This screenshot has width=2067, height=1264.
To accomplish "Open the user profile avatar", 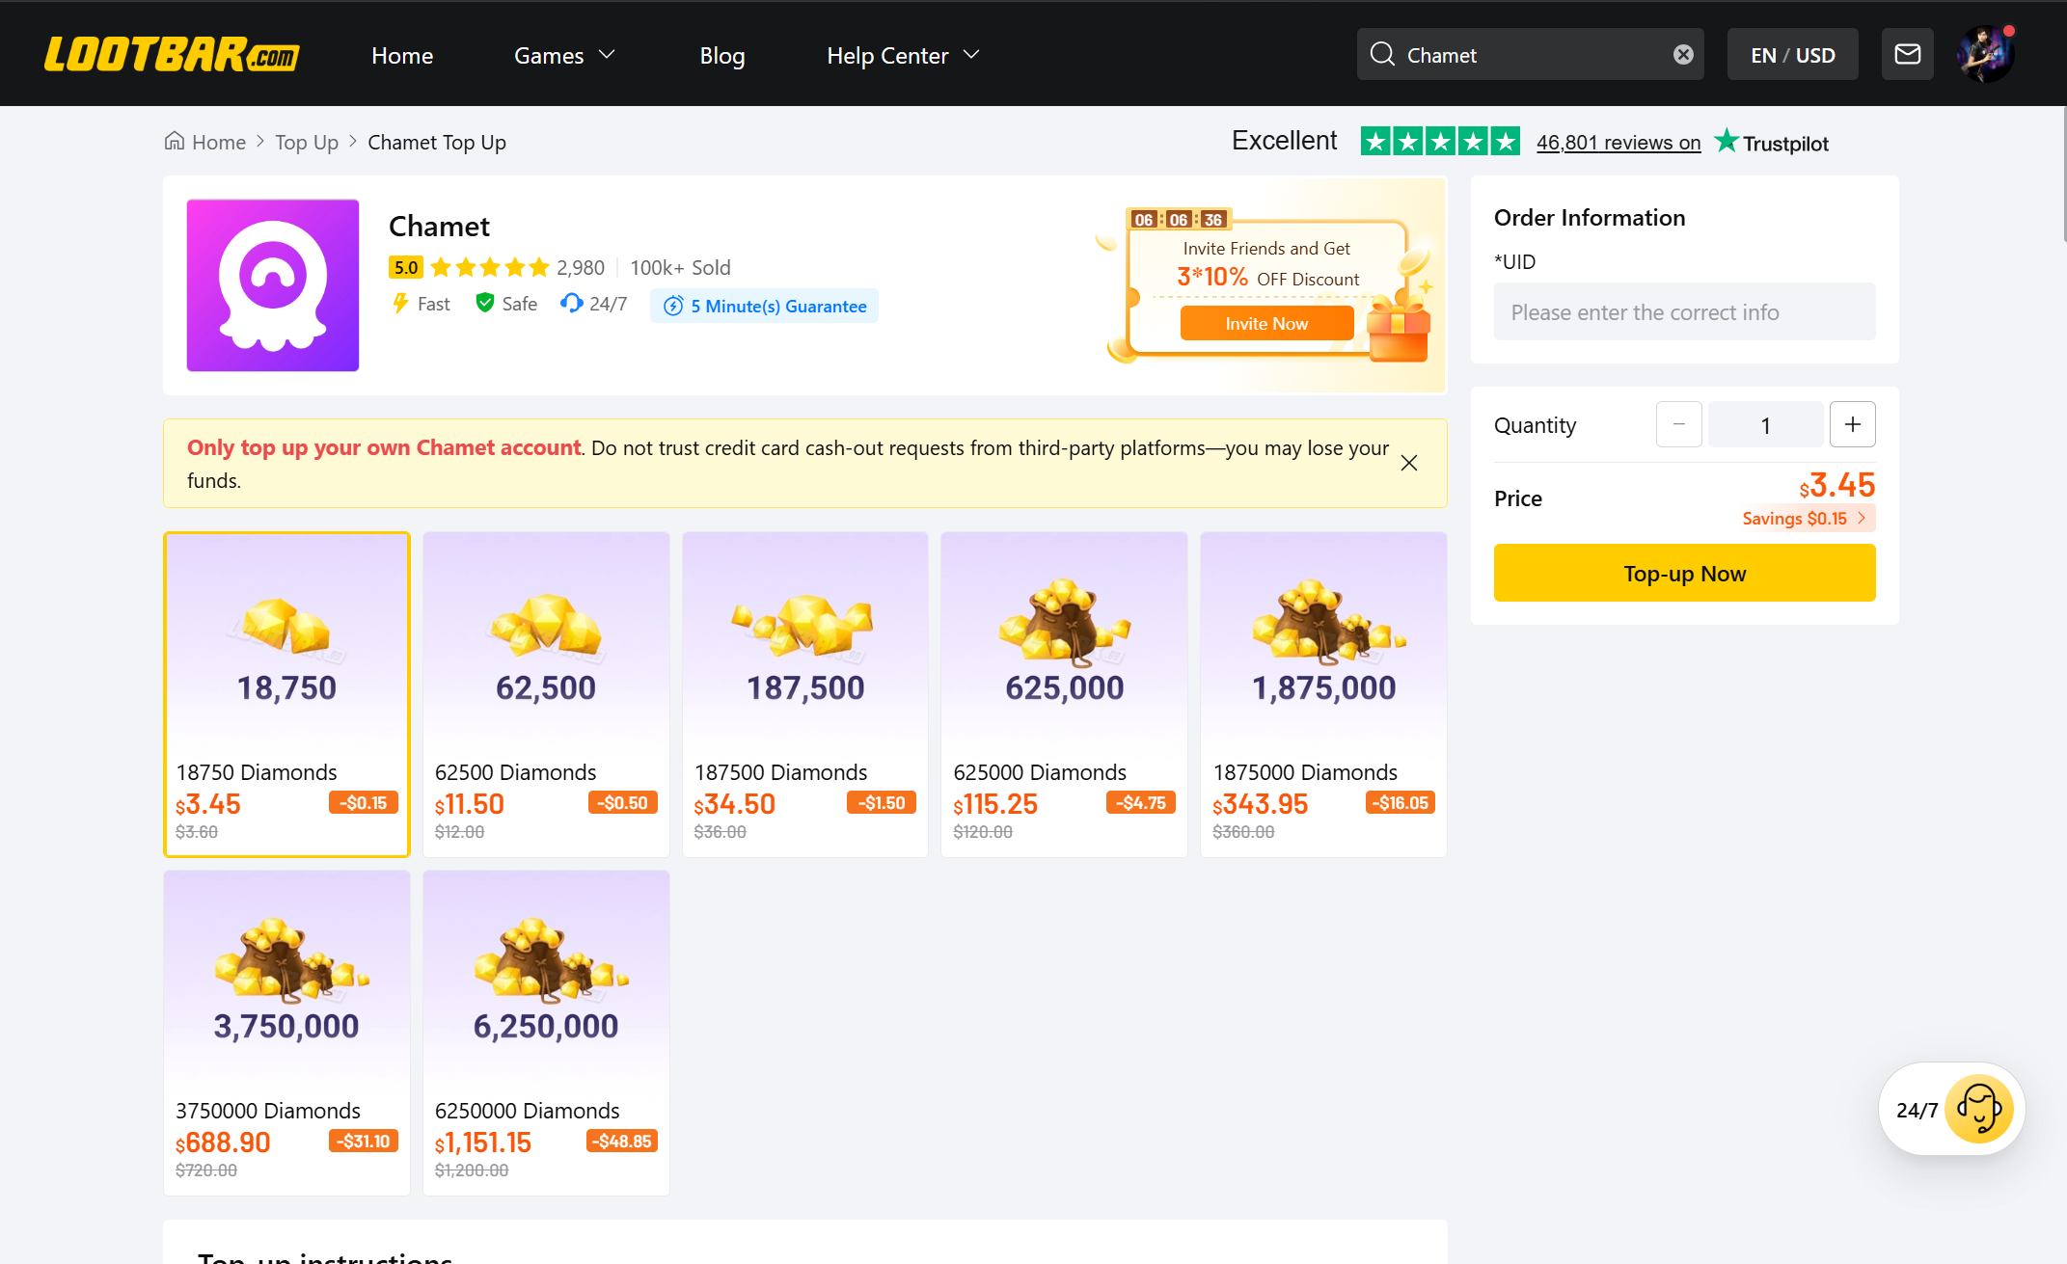I will (x=1985, y=54).
